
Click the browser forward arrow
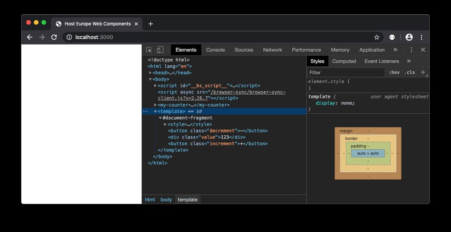click(42, 37)
